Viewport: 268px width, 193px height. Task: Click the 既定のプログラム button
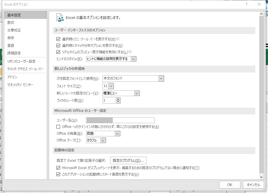coord(128,160)
